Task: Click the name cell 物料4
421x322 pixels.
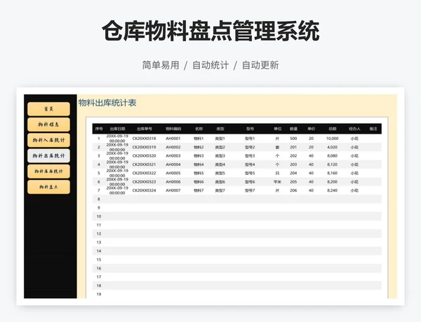Action: [x=199, y=164]
